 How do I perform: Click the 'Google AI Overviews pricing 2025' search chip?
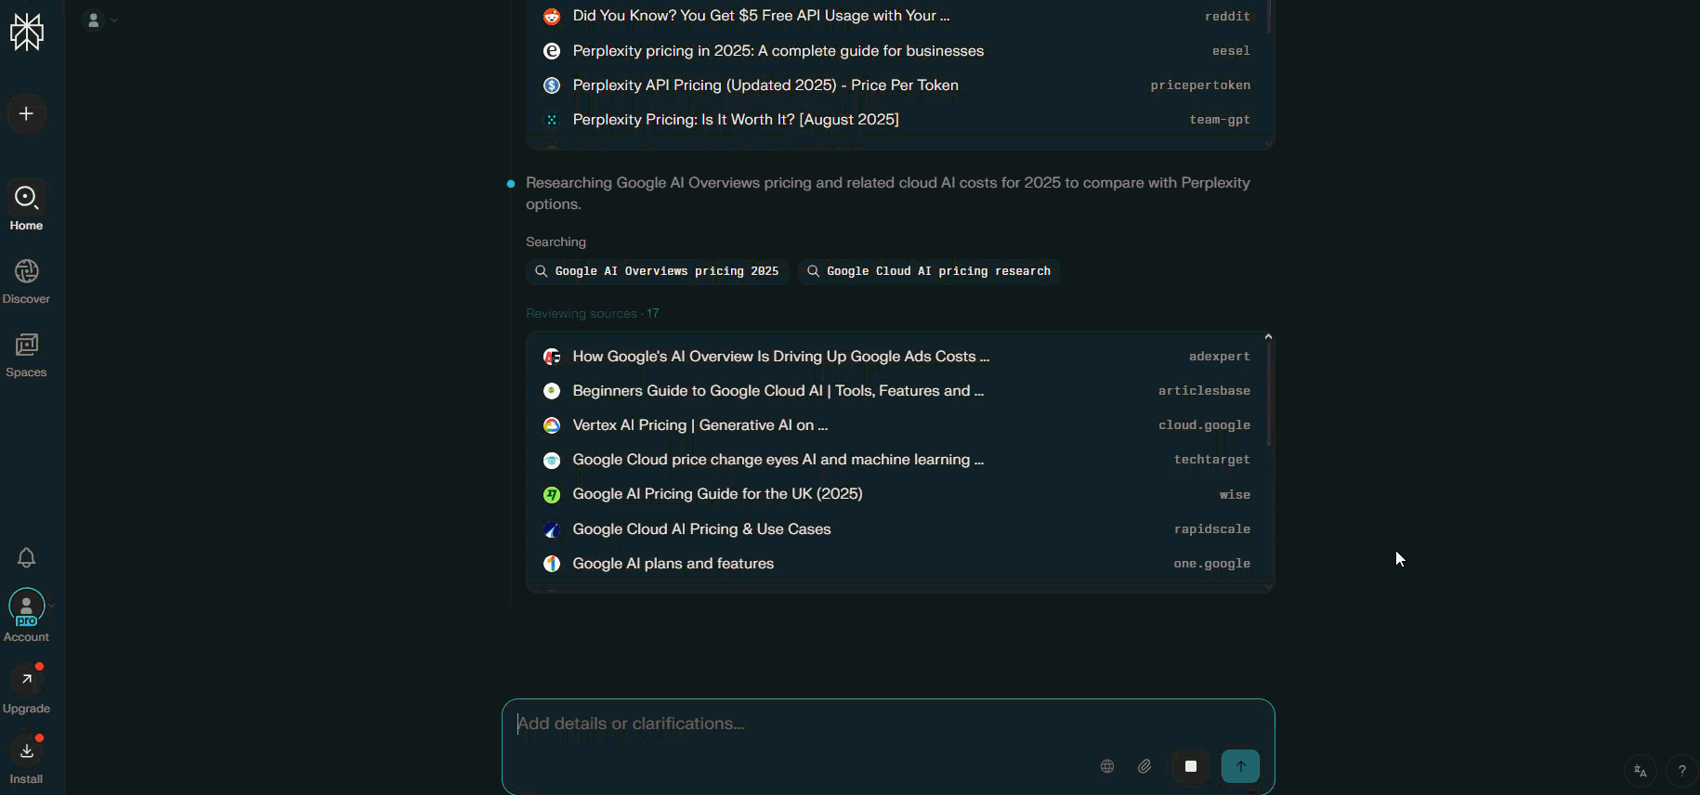click(x=658, y=271)
